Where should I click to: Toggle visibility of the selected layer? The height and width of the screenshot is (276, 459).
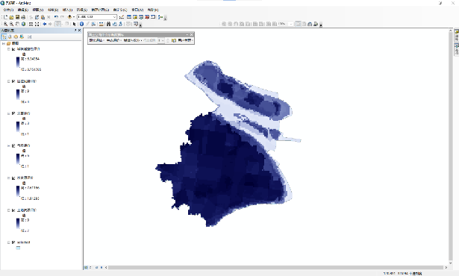[x=13, y=242]
